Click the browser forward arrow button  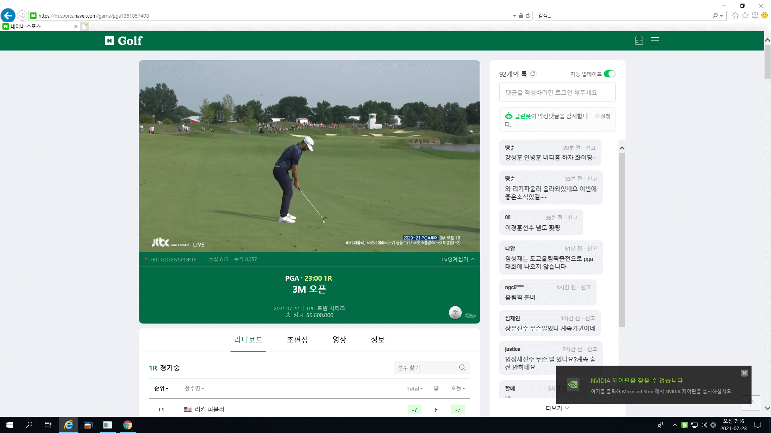coord(22,16)
